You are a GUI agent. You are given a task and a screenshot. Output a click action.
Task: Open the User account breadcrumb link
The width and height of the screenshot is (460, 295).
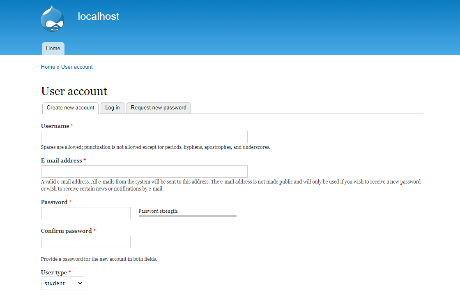(77, 67)
